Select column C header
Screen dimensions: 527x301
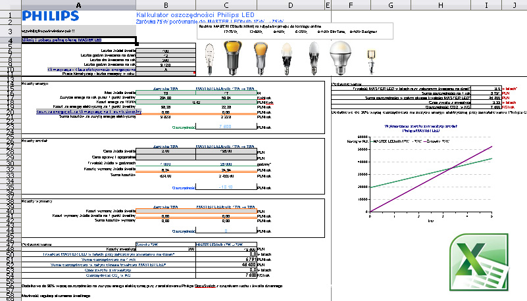tap(226, 5)
